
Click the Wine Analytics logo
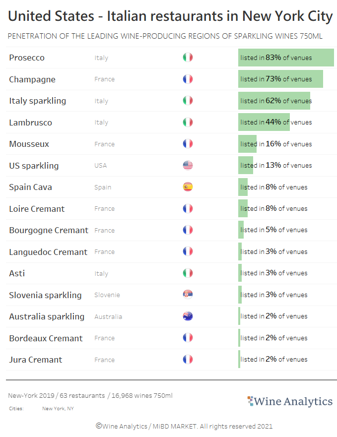[x=290, y=401]
